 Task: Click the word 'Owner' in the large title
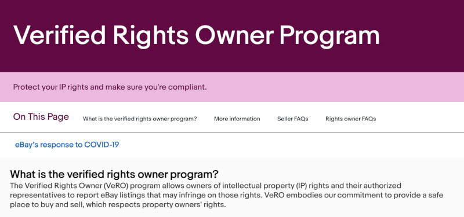(234, 35)
